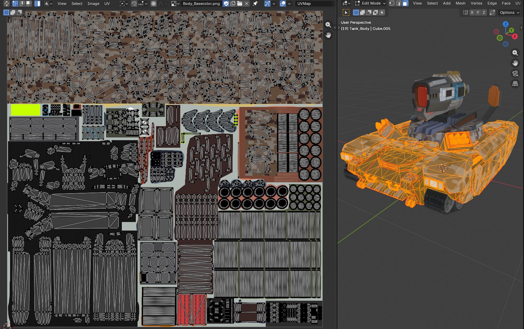
Task: Unlink image with X button
Action: pyautogui.click(x=247, y=4)
